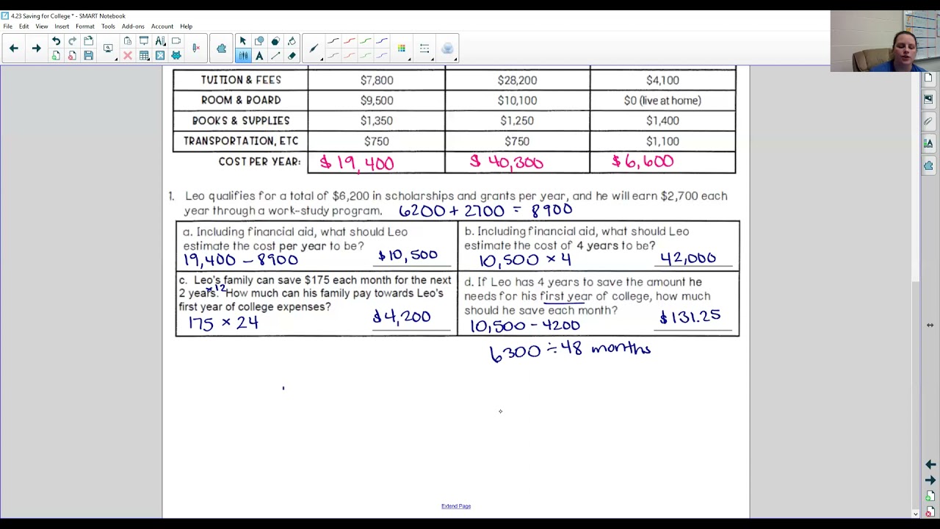
Task: Redo the last undone action
Action: [72, 41]
